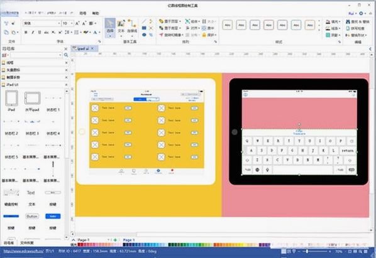The image size is (376, 258).
Task: Add a new page with plus button
Action: point(115,240)
